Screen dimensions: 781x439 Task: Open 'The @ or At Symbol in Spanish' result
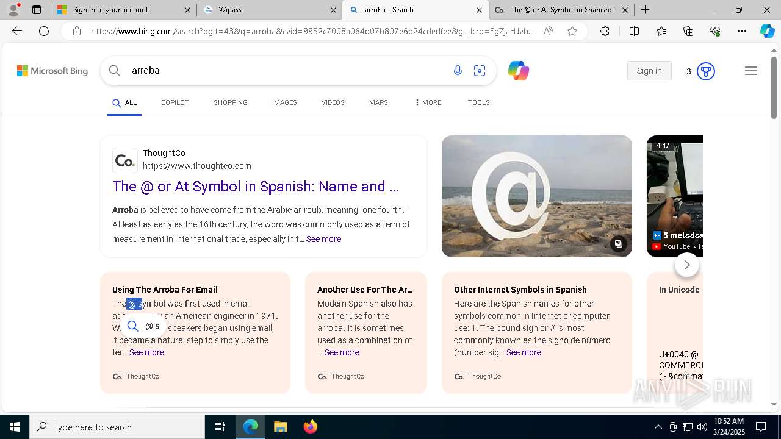[255, 187]
